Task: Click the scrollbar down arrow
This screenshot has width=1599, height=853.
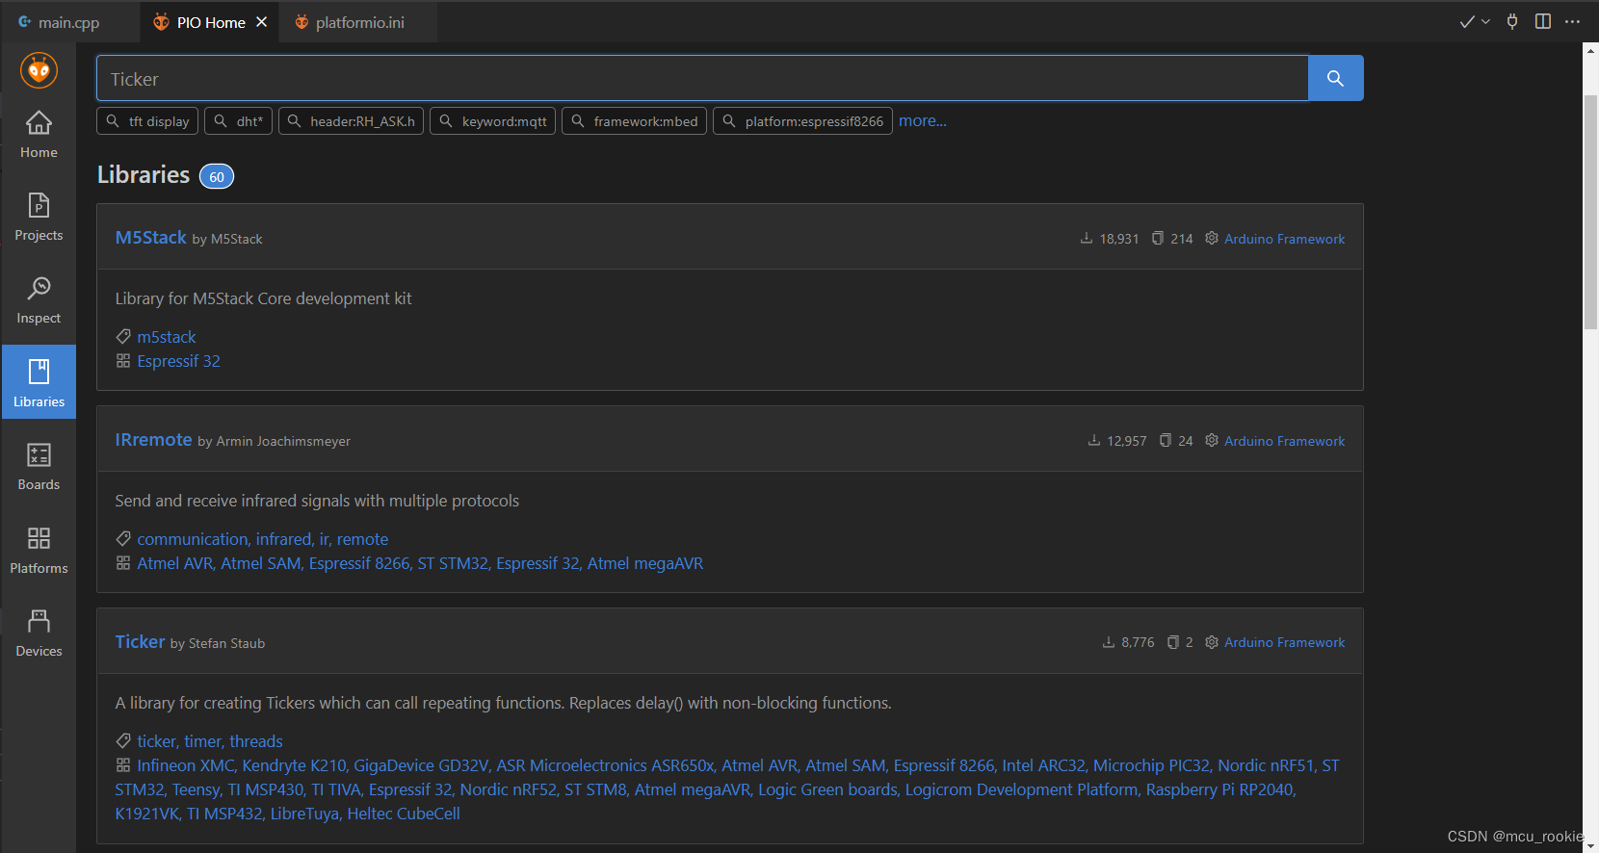Action: [1590, 846]
